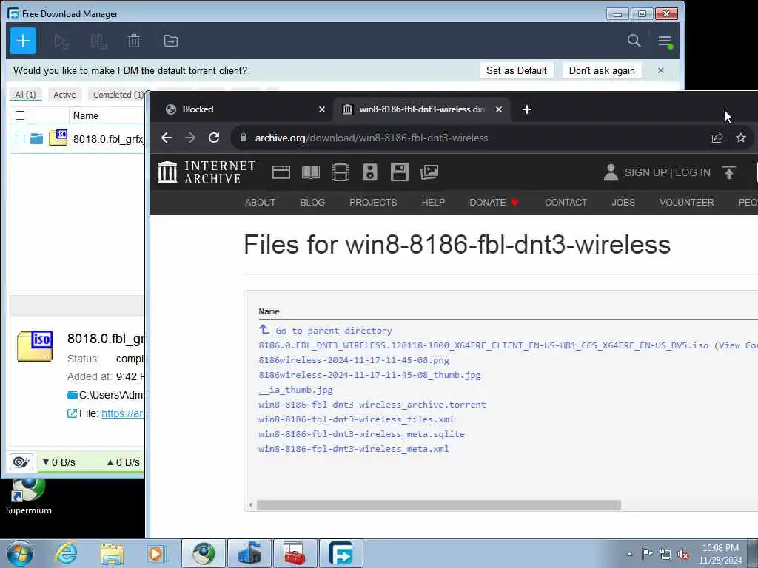Open FDM hamburger main menu
This screenshot has width=758, height=568.
point(665,41)
